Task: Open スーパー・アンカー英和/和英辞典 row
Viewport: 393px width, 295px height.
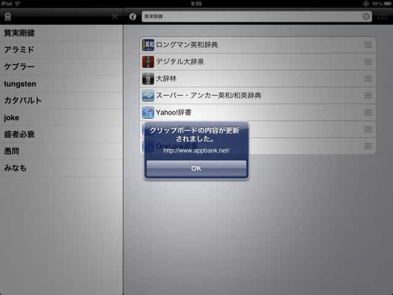Action: click(258, 96)
